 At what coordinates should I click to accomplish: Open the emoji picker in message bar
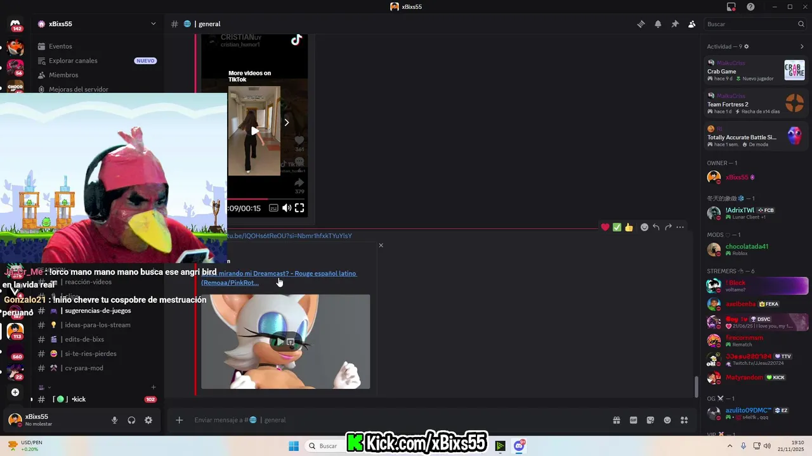click(x=667, y=420)
